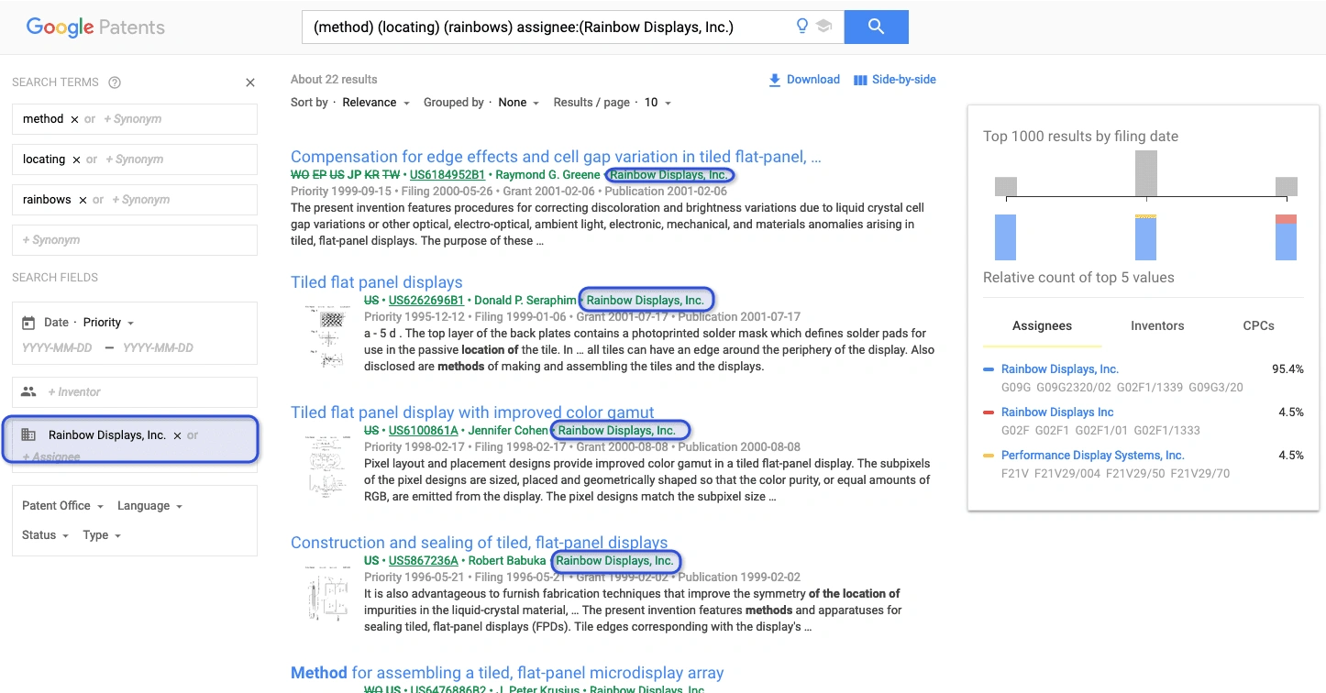Expand the Type filter dropdown

(x=102, y=535)
